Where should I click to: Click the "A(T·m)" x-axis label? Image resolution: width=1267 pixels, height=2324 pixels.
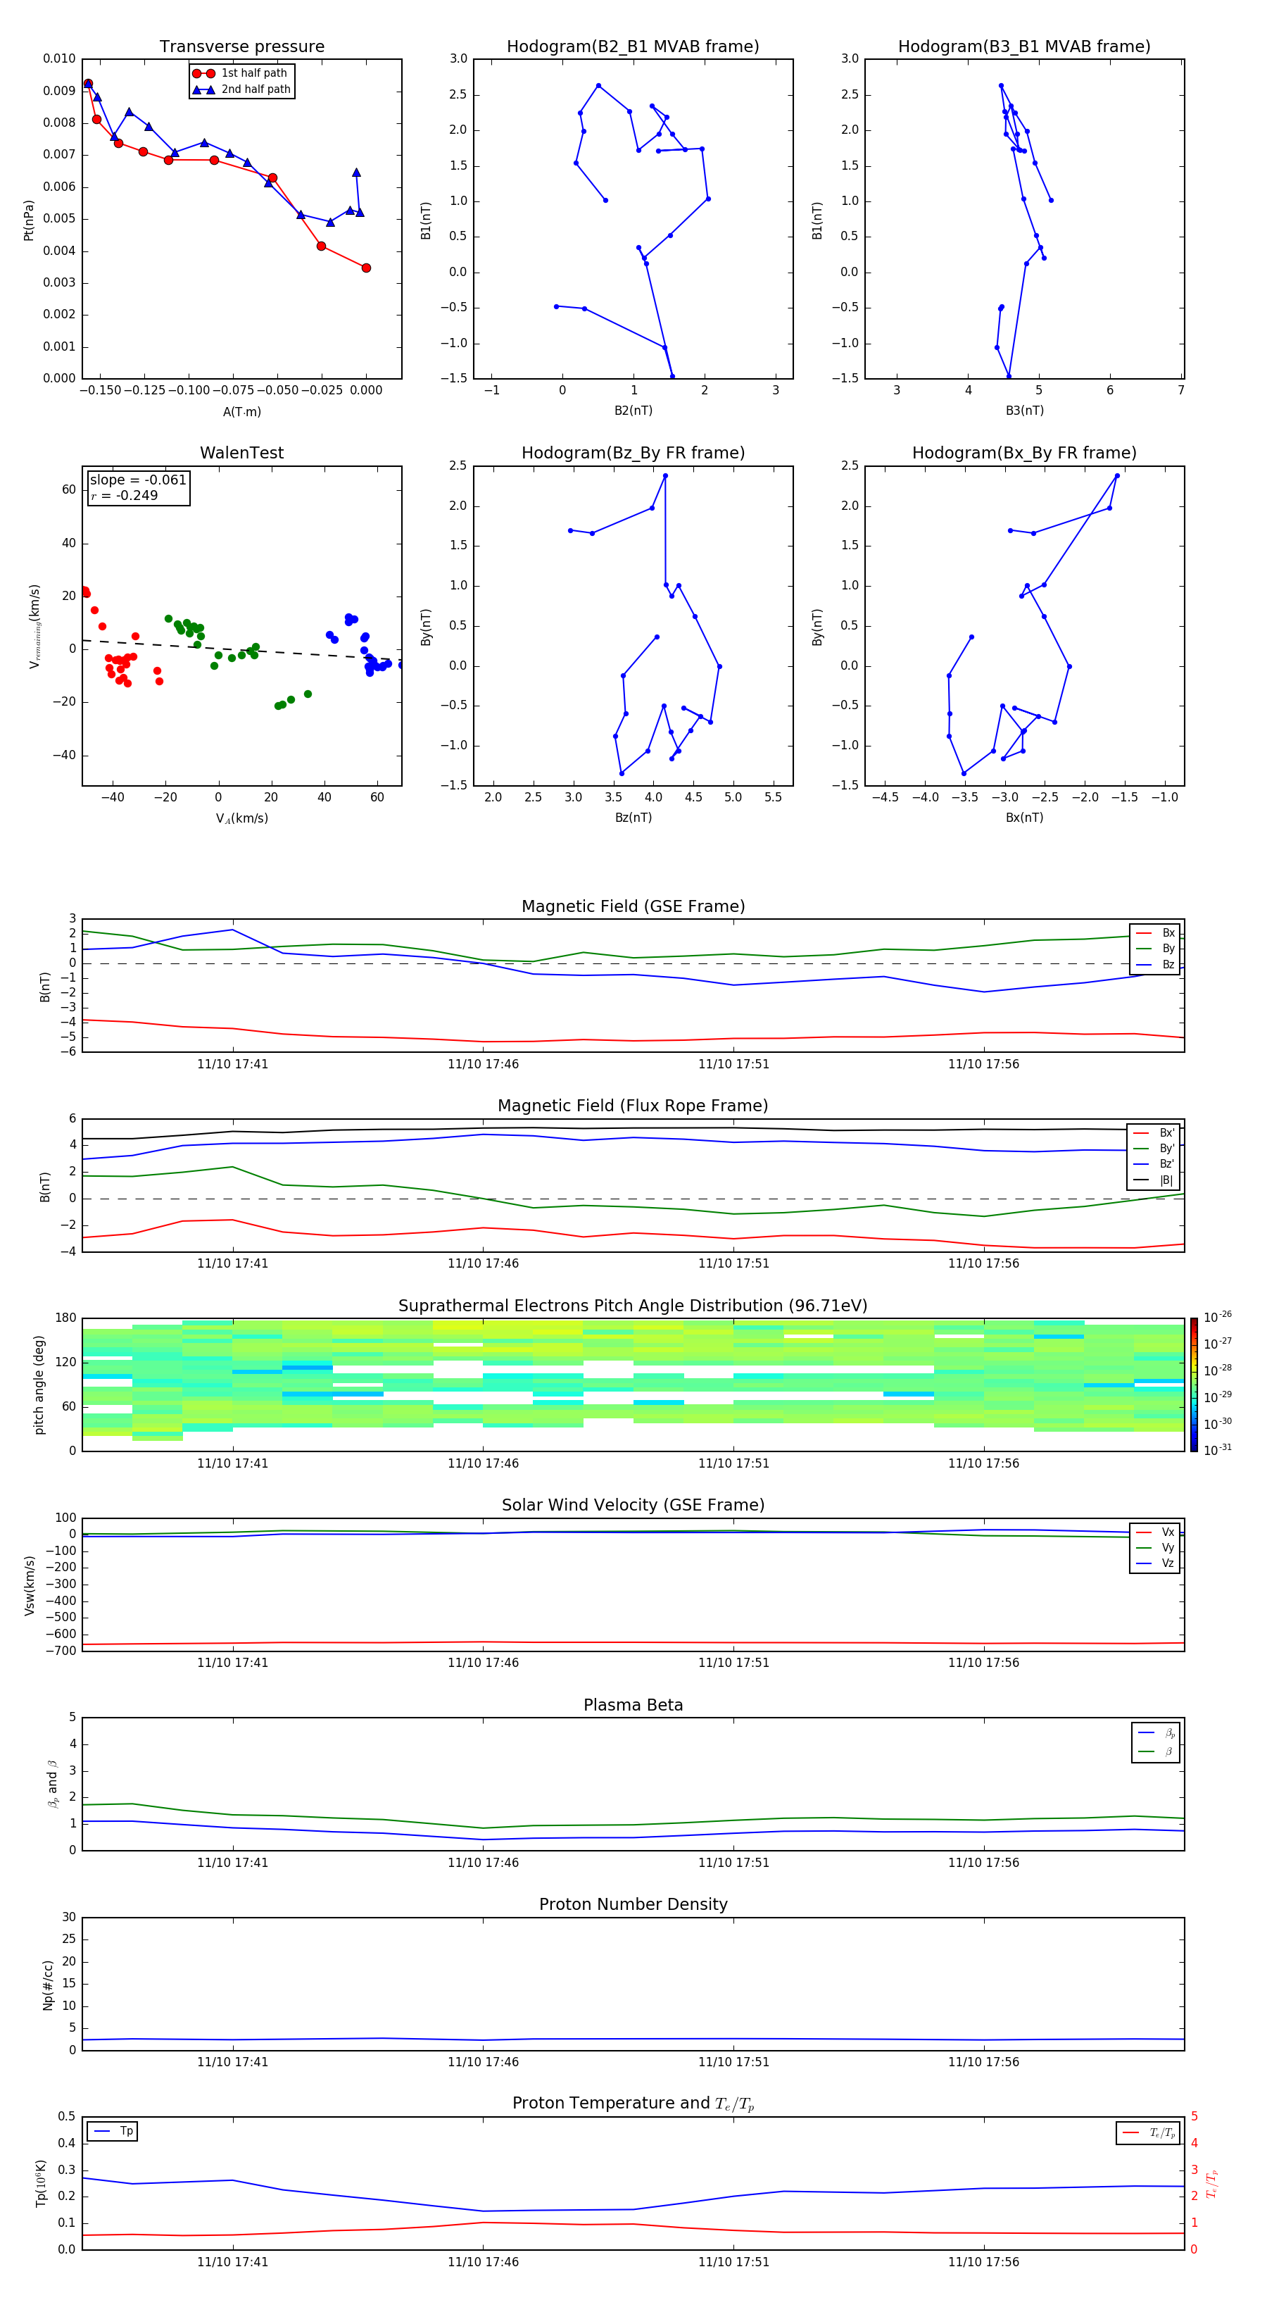point(241,411)
